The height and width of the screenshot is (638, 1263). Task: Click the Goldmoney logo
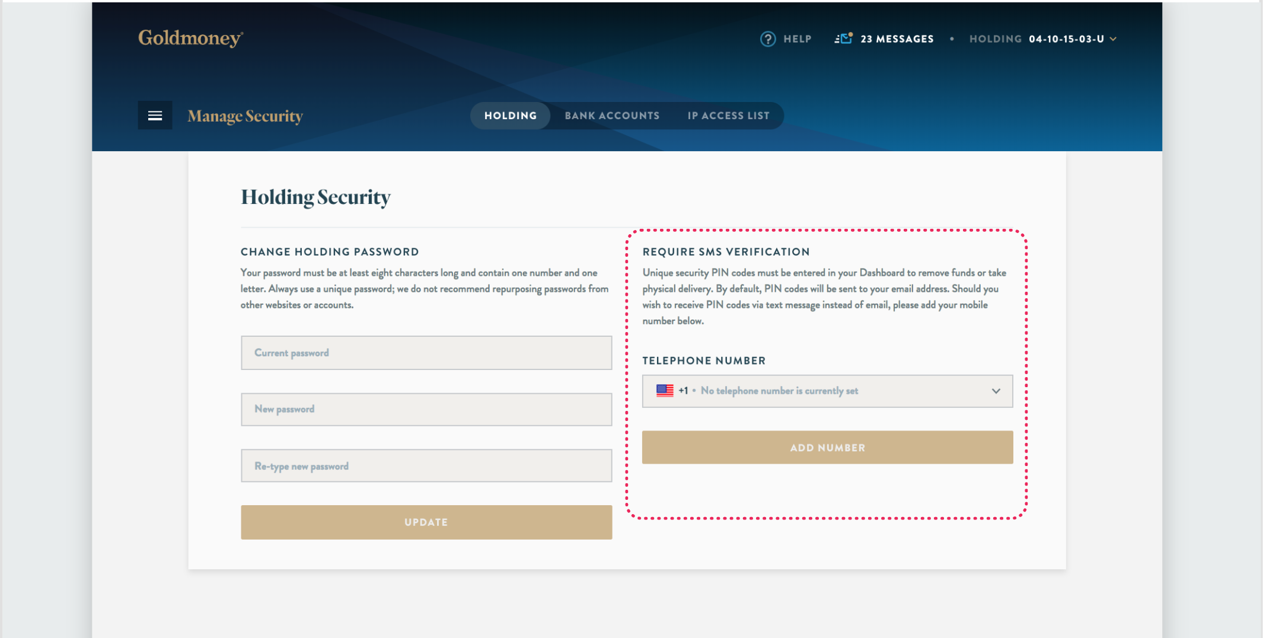[x=191, y=38]
